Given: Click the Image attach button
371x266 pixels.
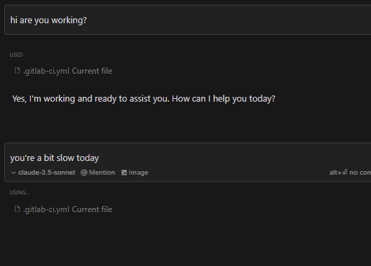Looking at the screenshot, I should [x=134, y=173].
